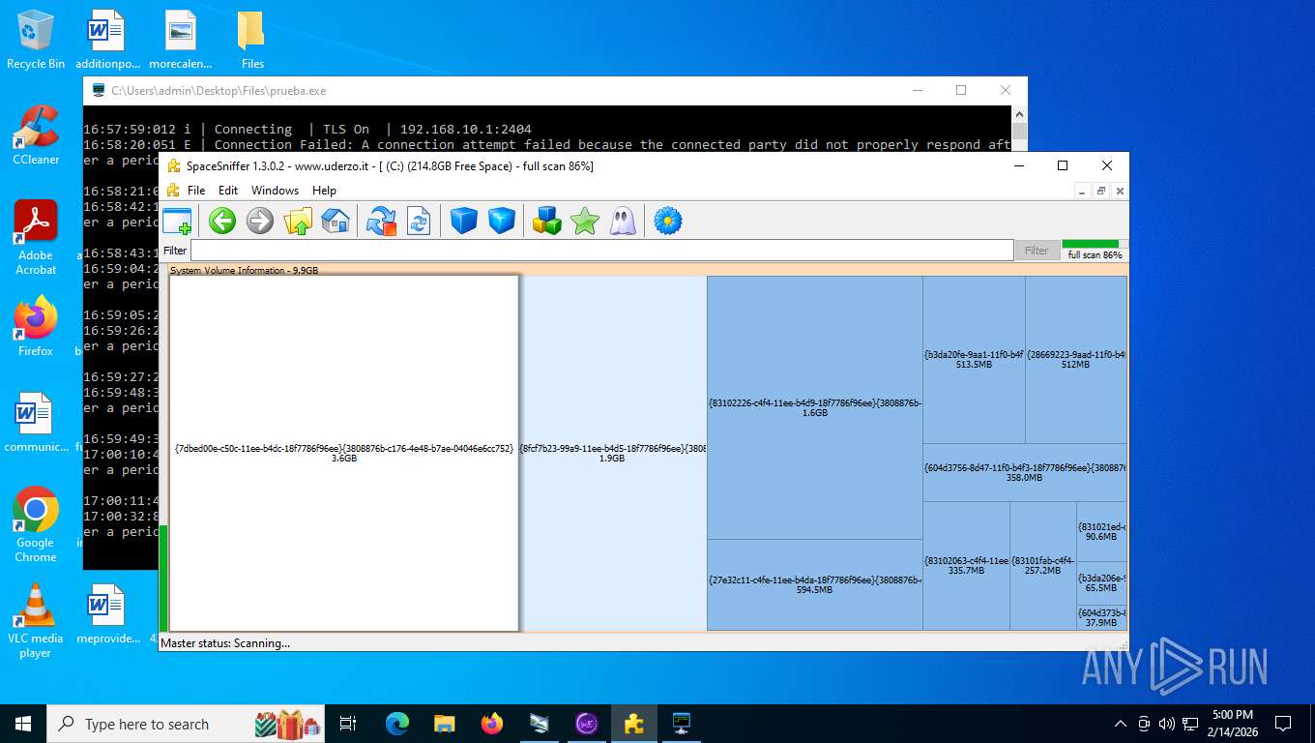Click SpaceSniffer inner document menu icon
This screenshot has width=1315, height=743.
[173, 191]
